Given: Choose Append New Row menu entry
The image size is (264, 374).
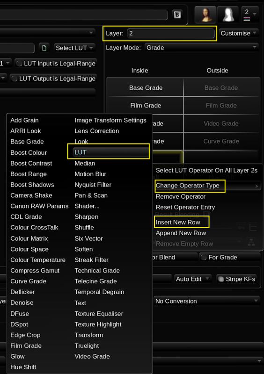Looking at the screenshot, I should click(x=181, y=233).
